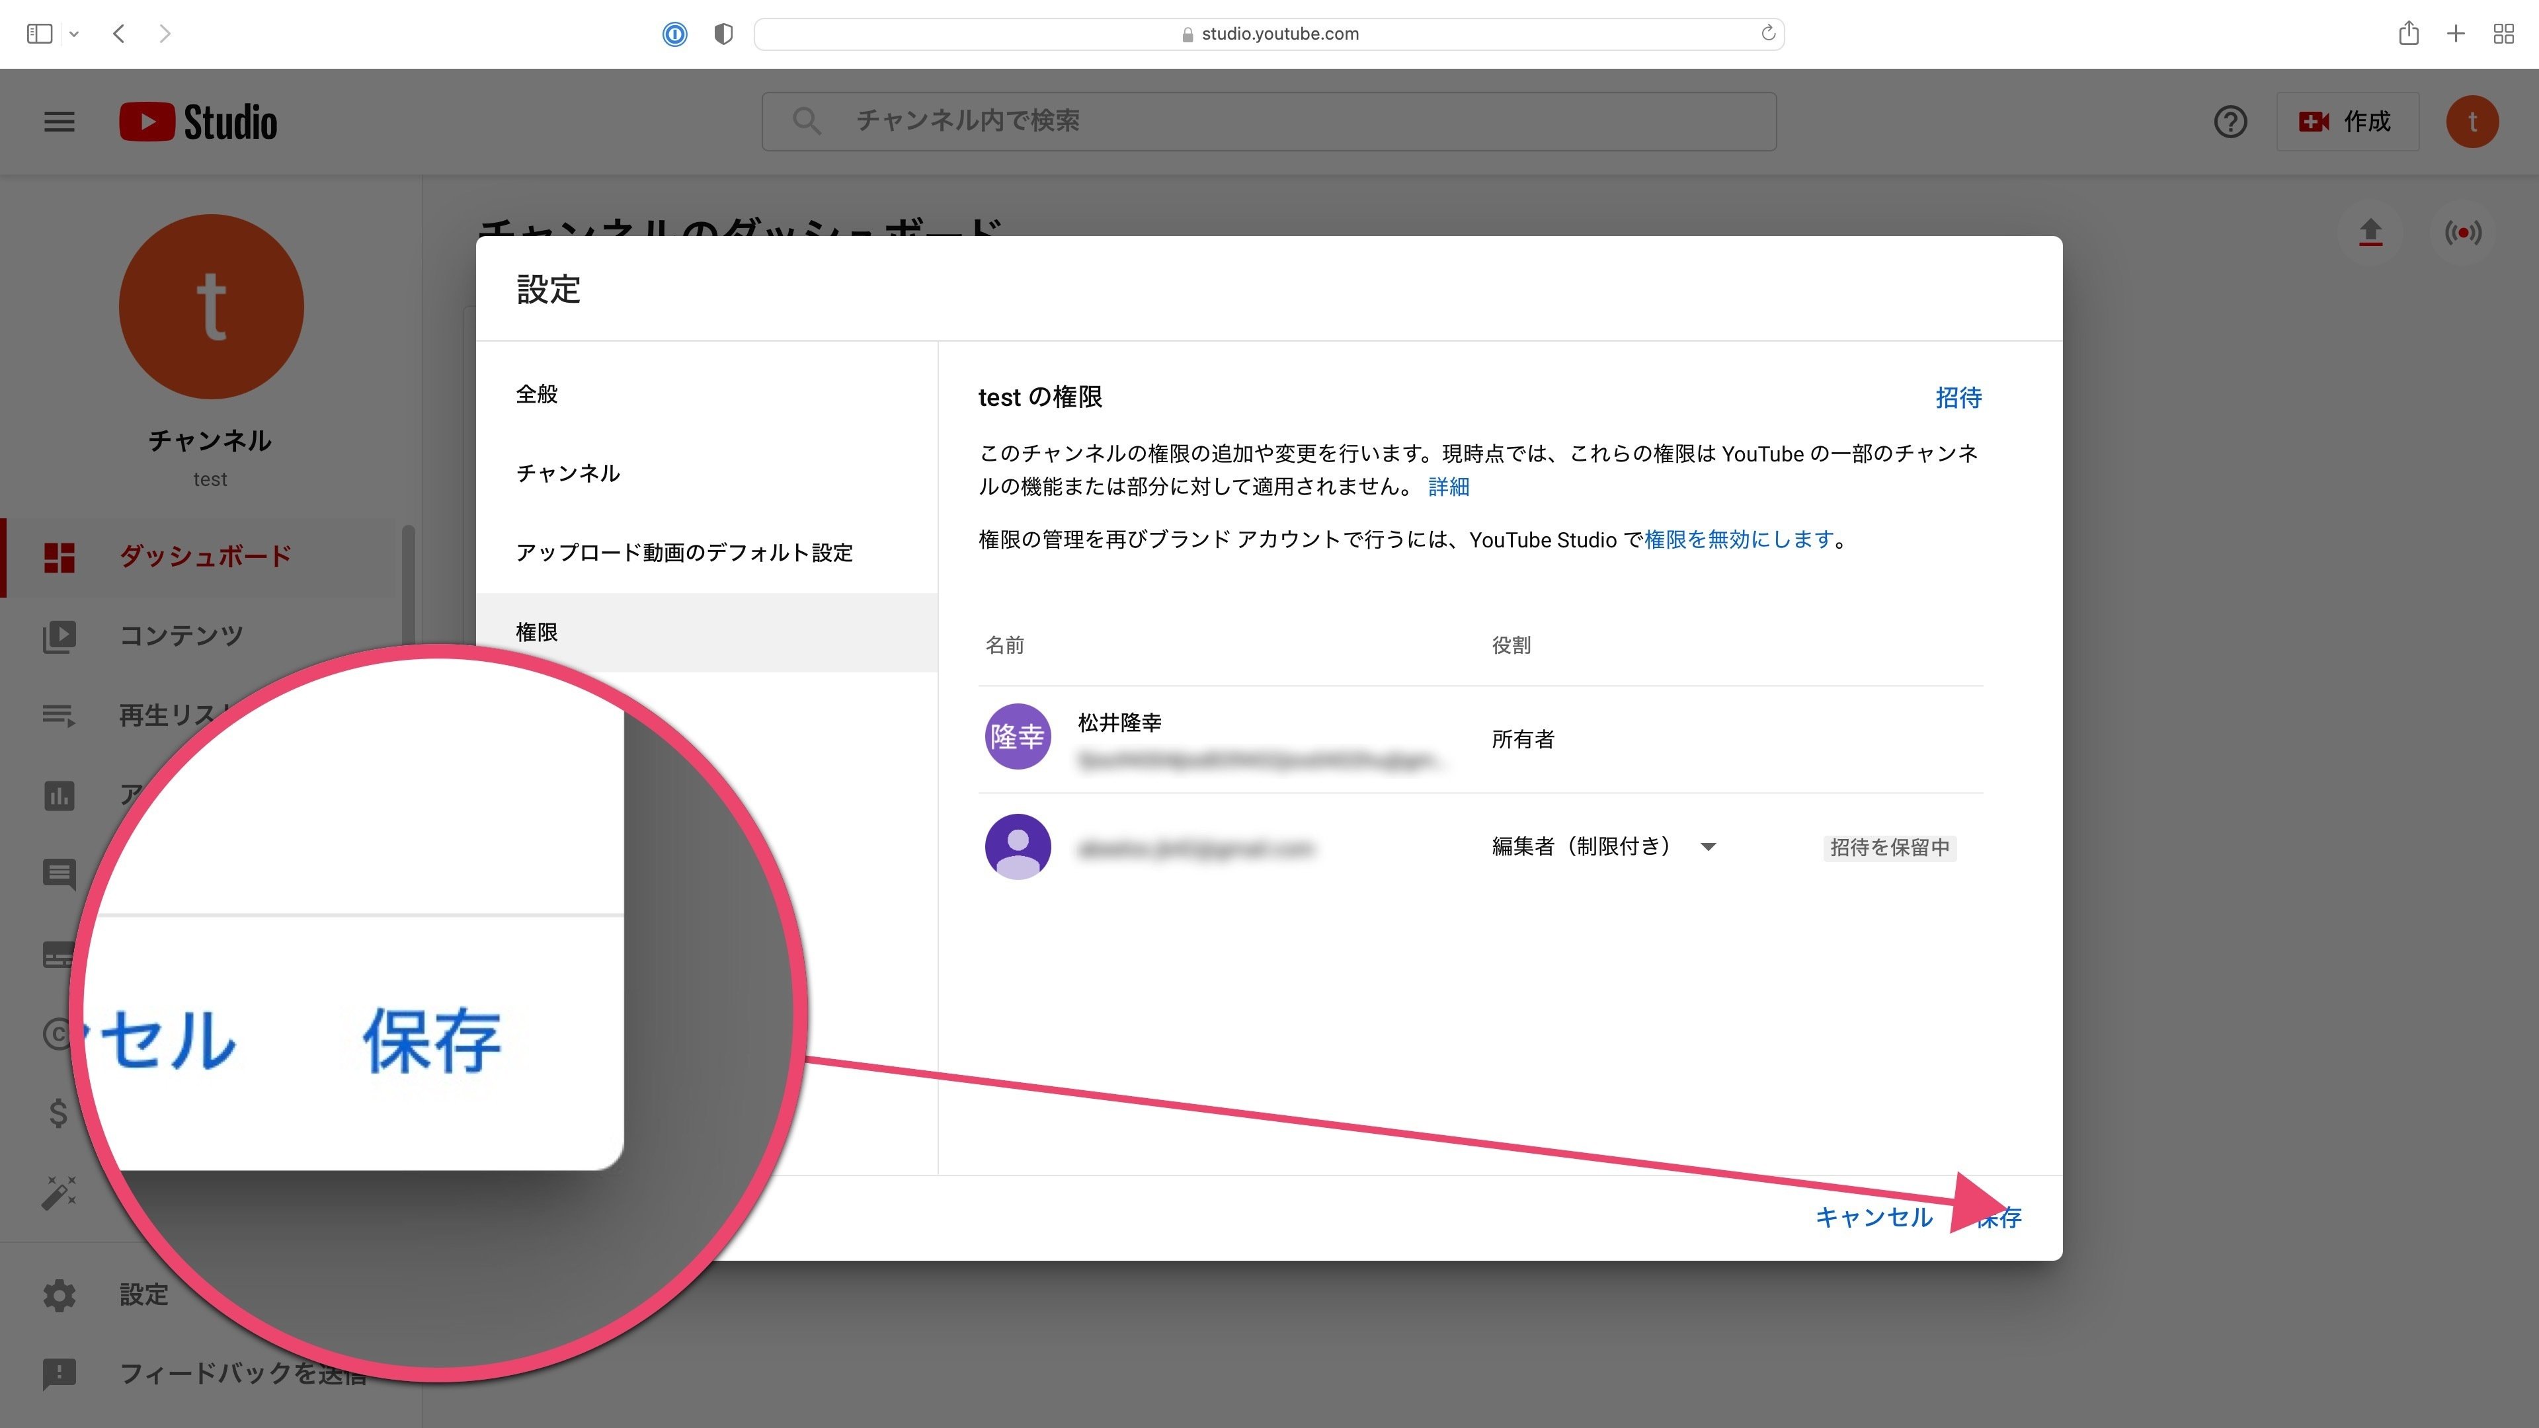Open a new tab with plus icon
The width and height of the screenshot is (2539, 1428).
click(2456, 34)
